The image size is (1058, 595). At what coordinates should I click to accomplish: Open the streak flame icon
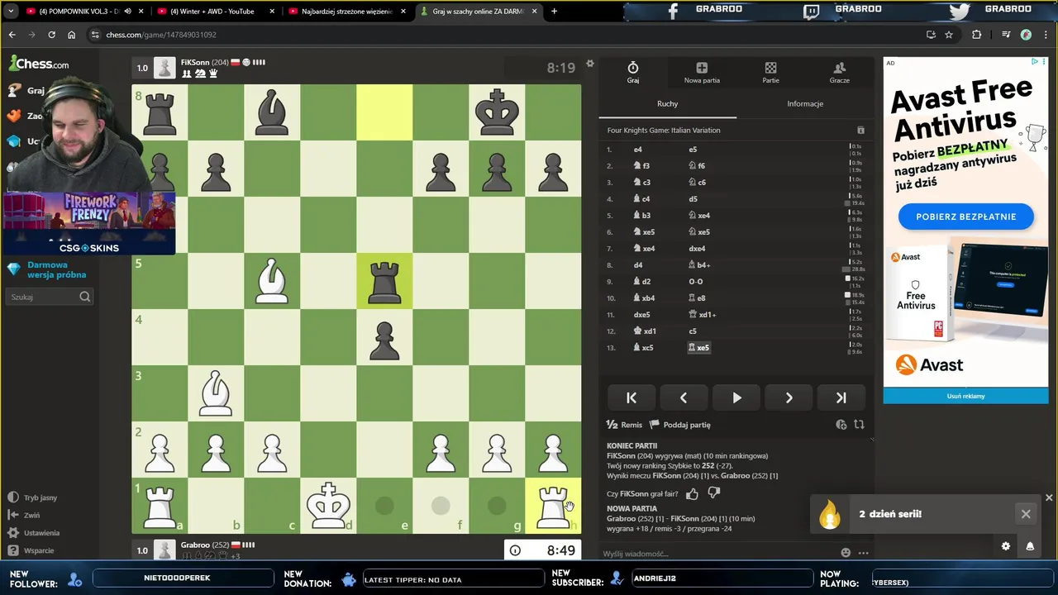[830, 513]
